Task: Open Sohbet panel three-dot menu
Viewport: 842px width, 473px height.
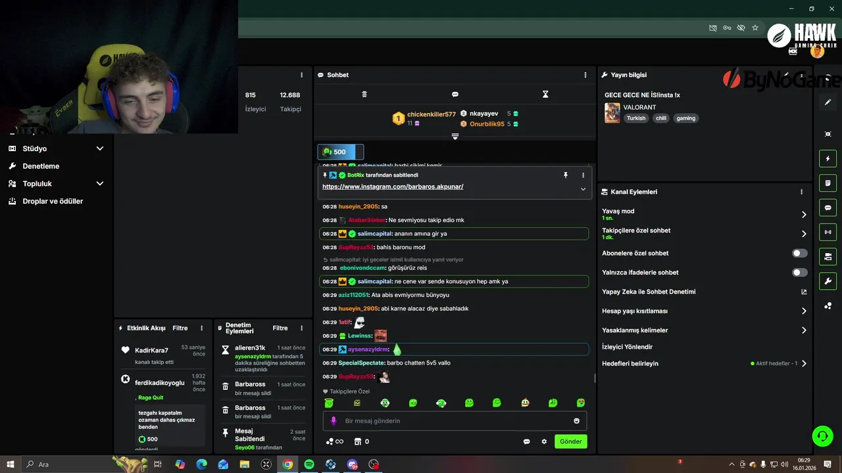Action: pyautogui.click(x=585, y=75)
